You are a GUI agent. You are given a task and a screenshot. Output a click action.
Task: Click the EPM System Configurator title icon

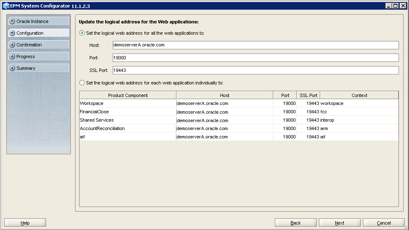5,6
